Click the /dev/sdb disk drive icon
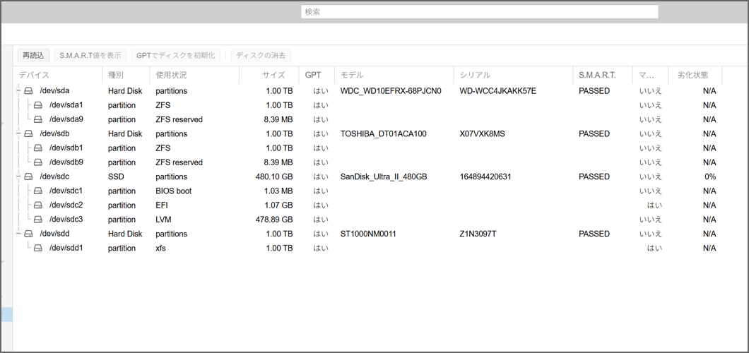The image size is (749, 353). coord(29,134)
